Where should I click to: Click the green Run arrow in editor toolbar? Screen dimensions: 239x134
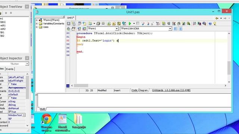pyautogui.click(x=130, y=23)
